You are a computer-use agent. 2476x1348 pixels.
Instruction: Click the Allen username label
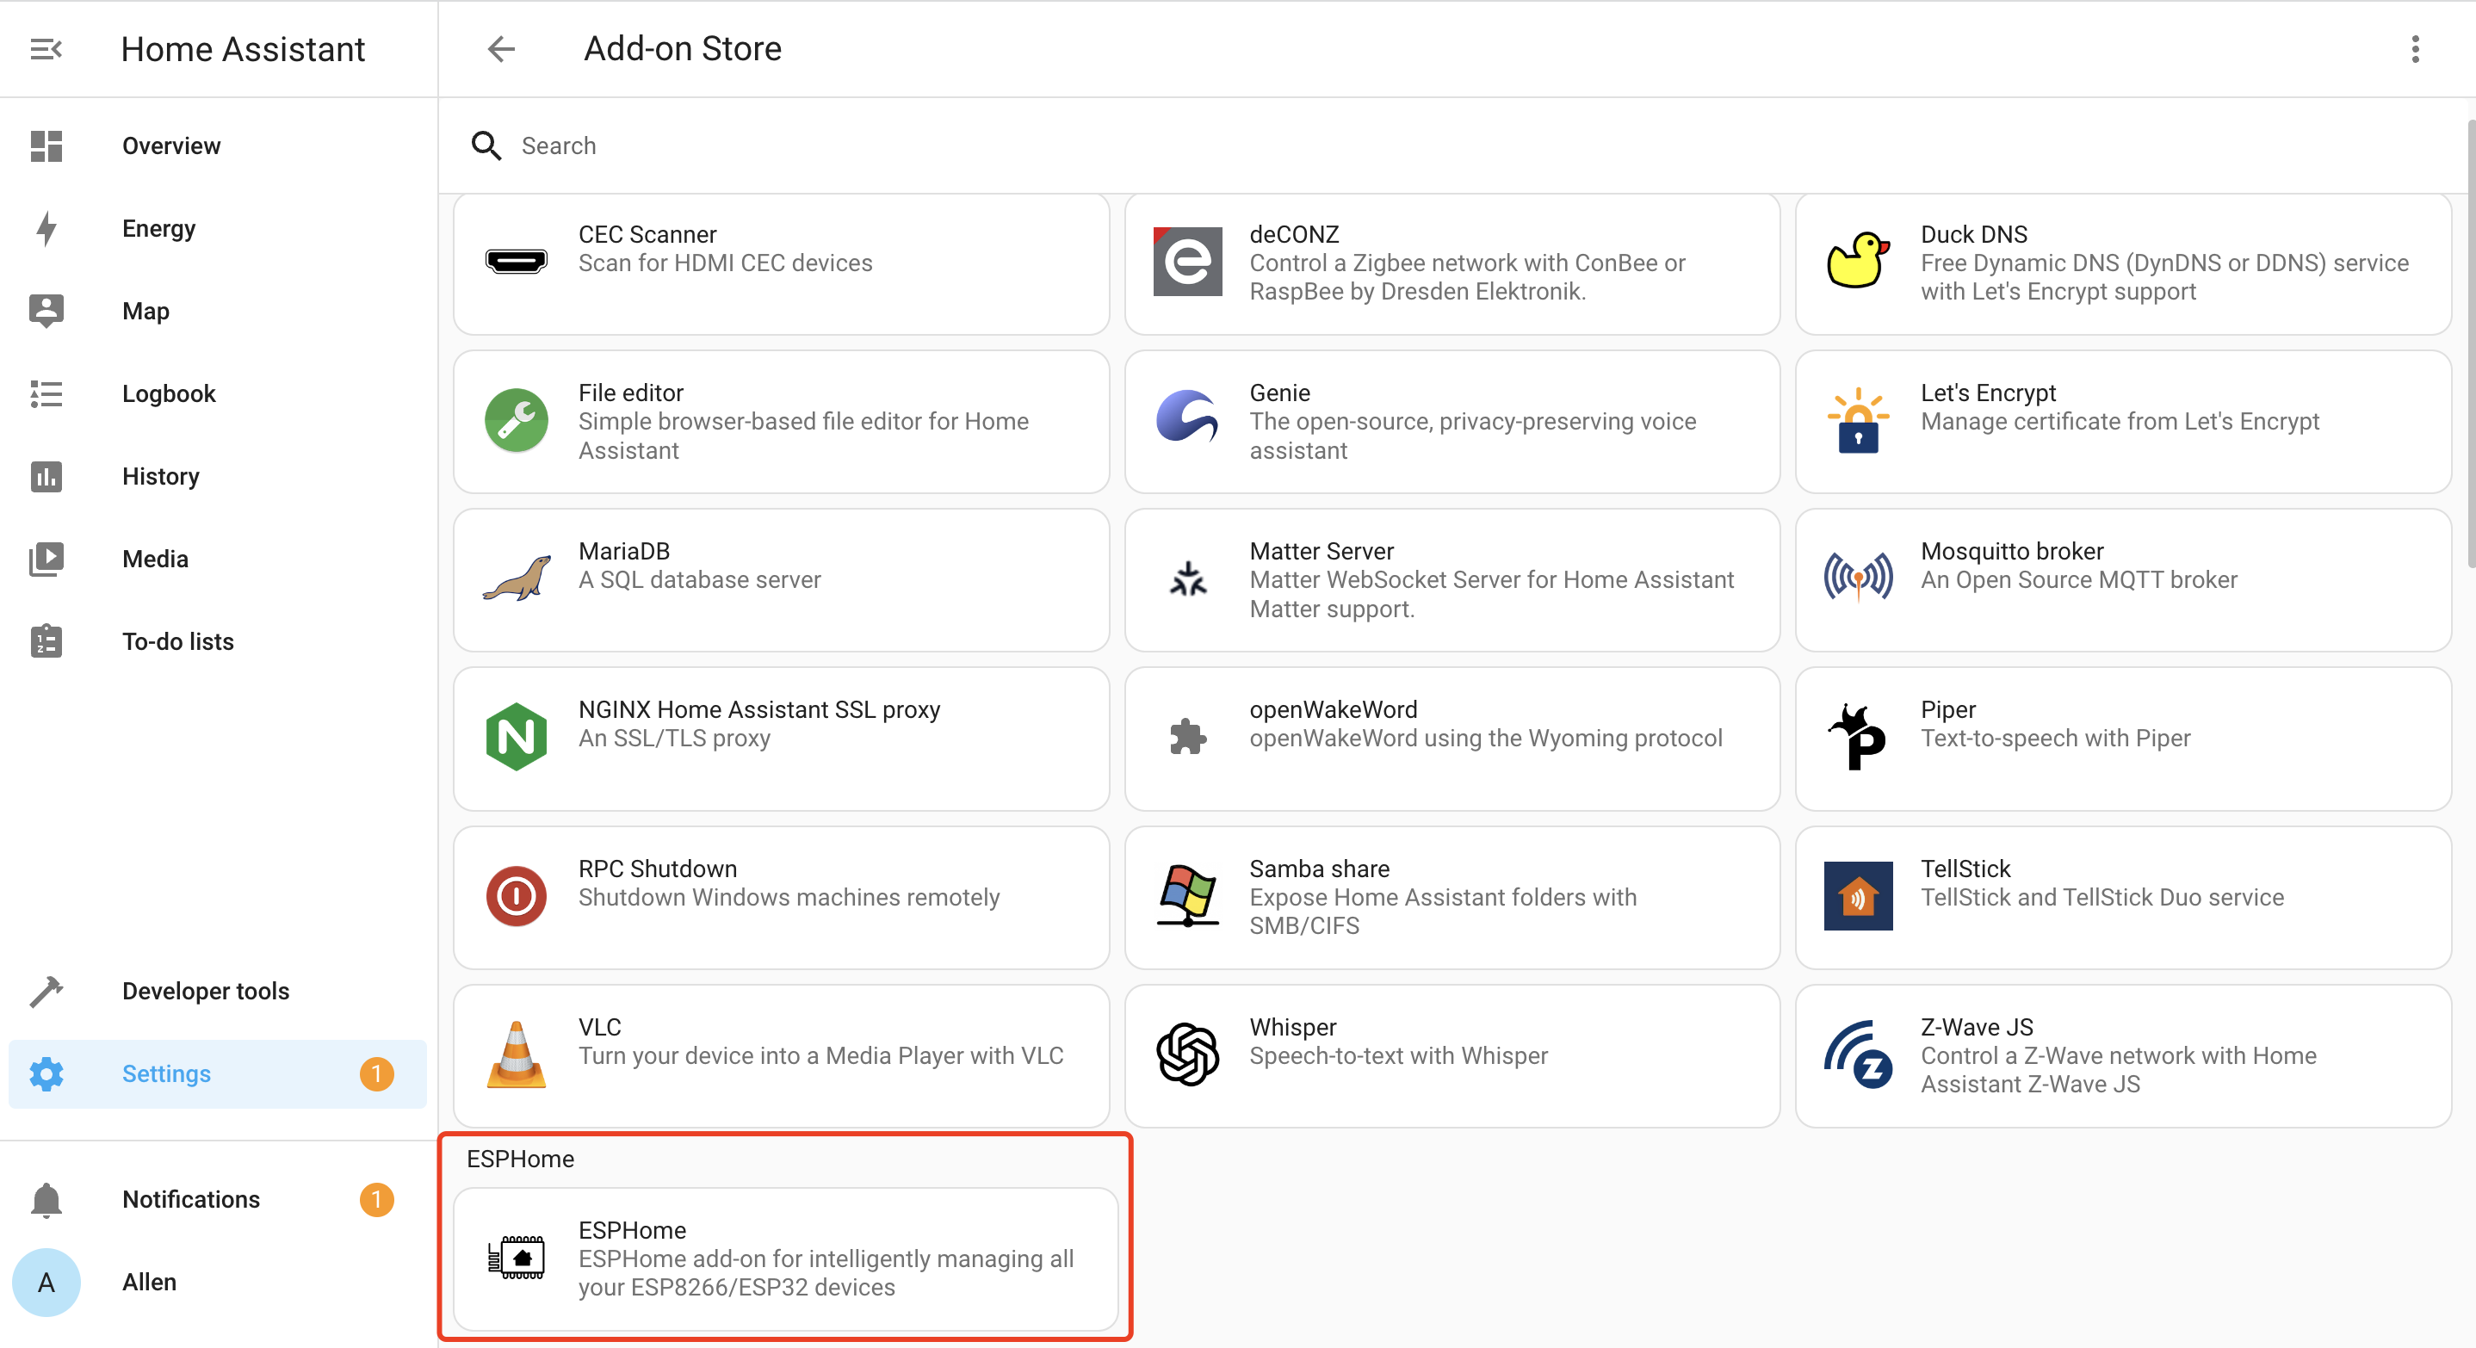pos(149,1282)
